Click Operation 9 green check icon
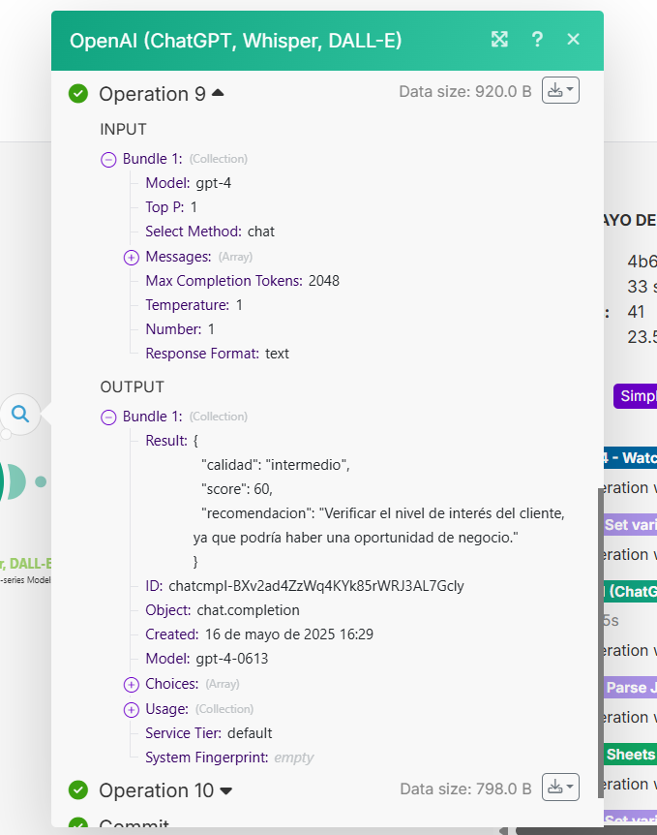657x835 pixels. coord(78,94)
